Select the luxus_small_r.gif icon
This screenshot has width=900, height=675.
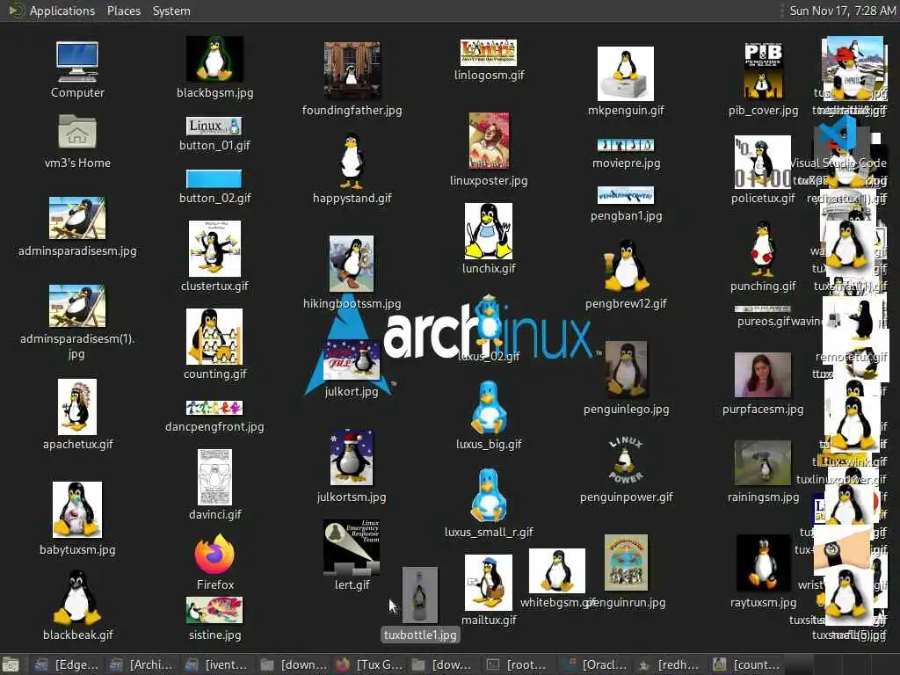489,496
